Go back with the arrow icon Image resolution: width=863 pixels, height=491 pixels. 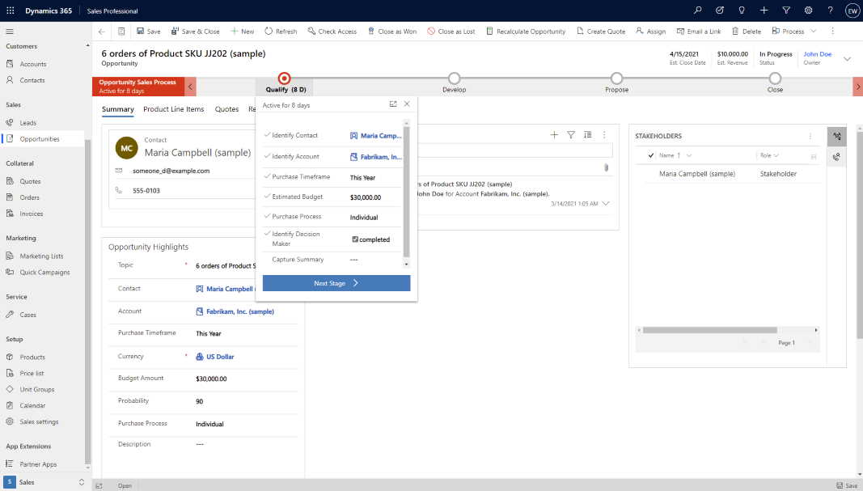(x=101, y=32)
